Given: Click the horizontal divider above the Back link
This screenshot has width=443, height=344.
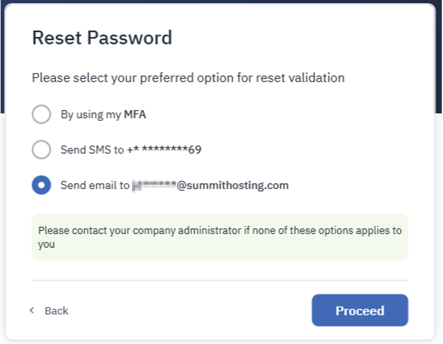Looking at the screenshot, I should [x=220, y=280].
